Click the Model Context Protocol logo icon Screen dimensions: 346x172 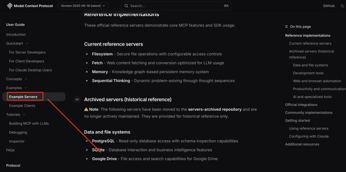10,6
